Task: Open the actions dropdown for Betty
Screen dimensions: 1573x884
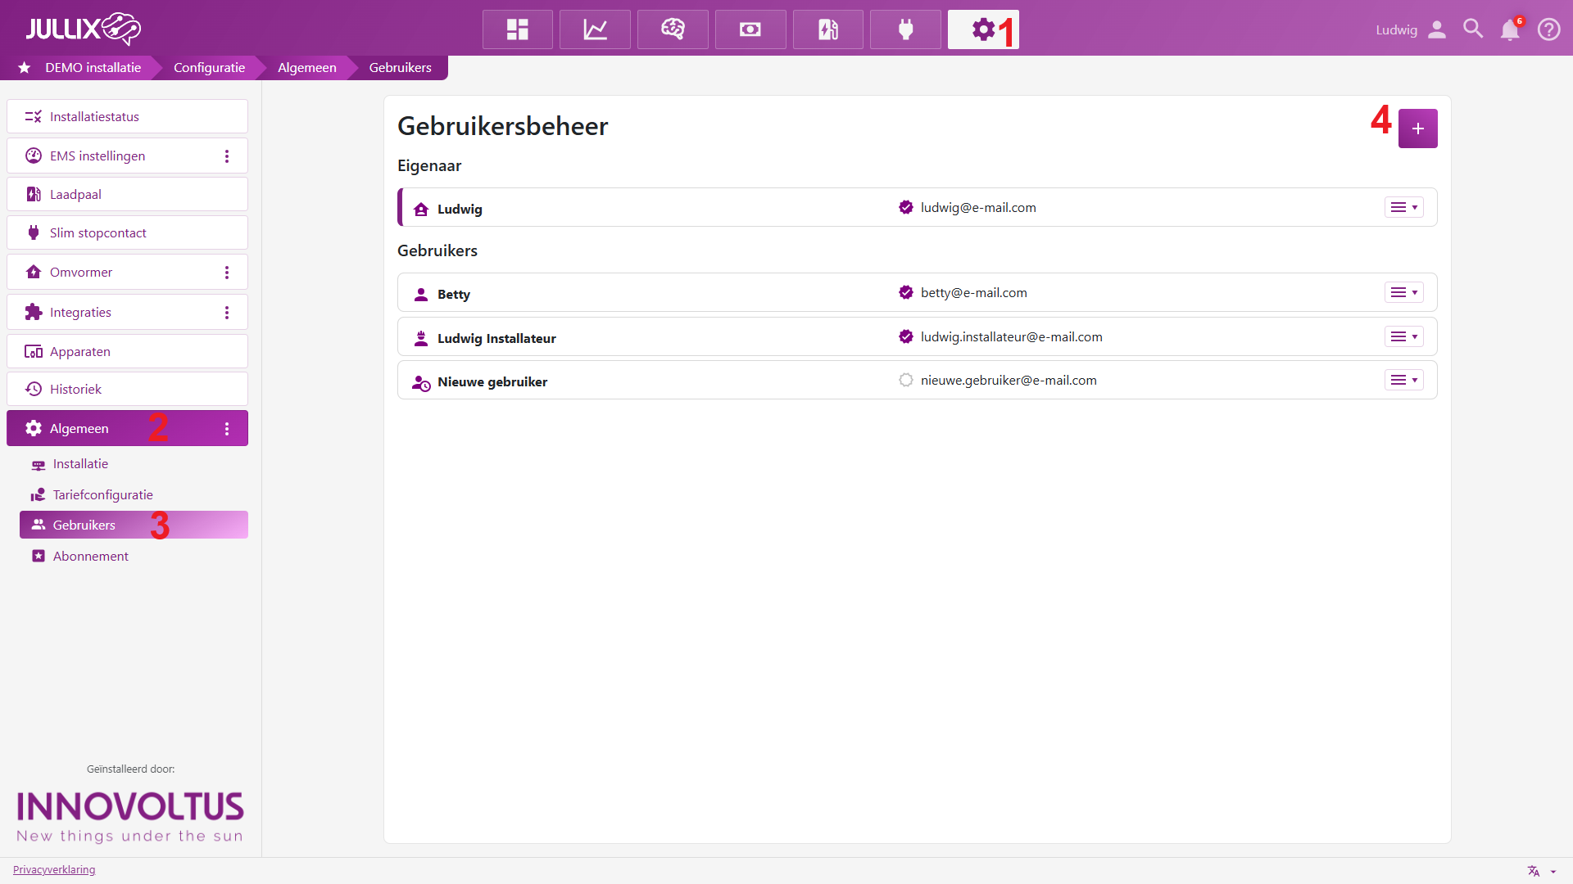Action: [x=1403, y=292]
